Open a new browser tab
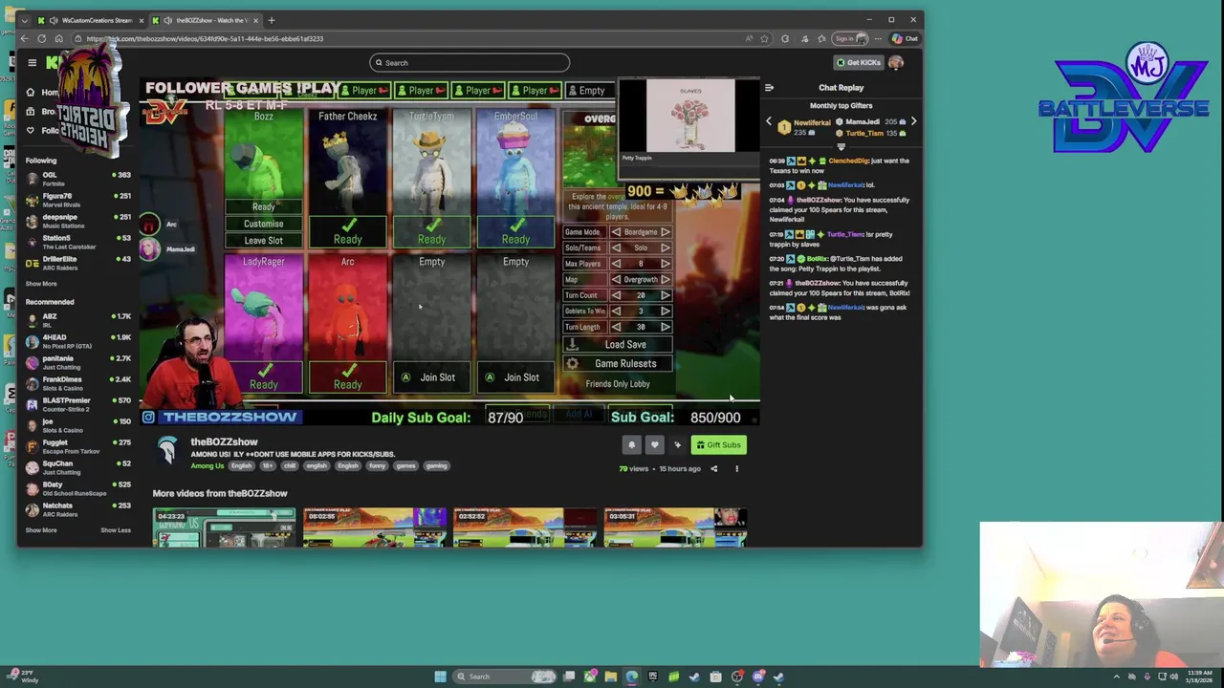 tap(272, 20)
